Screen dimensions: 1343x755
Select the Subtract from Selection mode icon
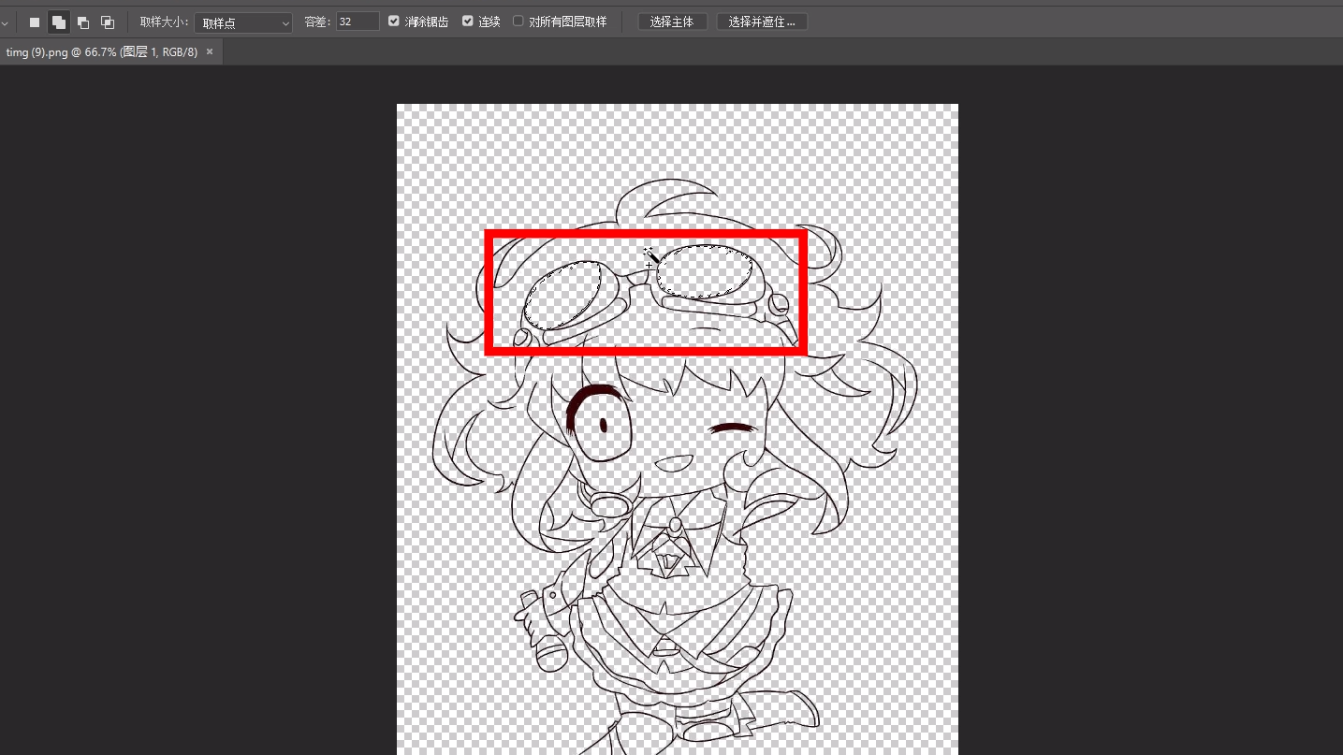83,22
